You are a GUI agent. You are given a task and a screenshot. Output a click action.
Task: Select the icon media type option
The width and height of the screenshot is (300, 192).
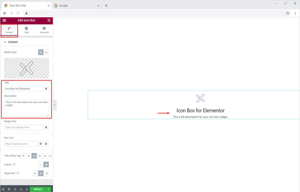[41, 52]
